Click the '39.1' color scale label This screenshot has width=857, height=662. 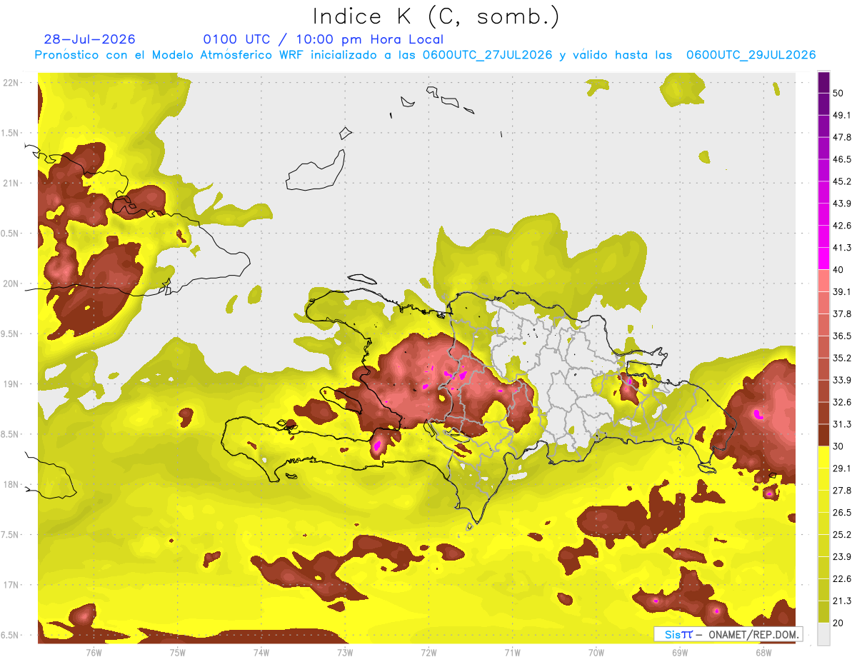point(842,292)
